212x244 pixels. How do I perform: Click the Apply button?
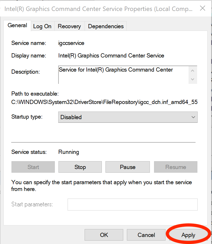pos(188,235)
